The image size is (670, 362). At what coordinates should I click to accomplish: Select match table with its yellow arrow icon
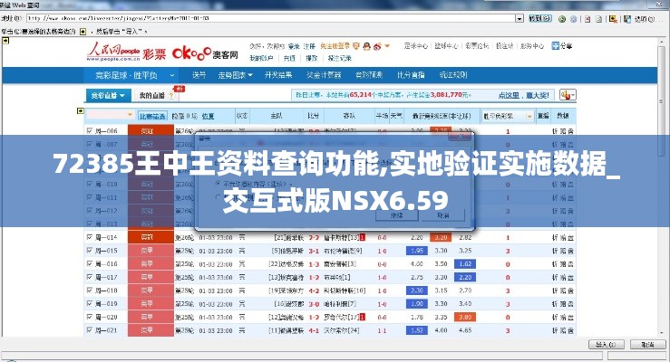coord(81,110)
